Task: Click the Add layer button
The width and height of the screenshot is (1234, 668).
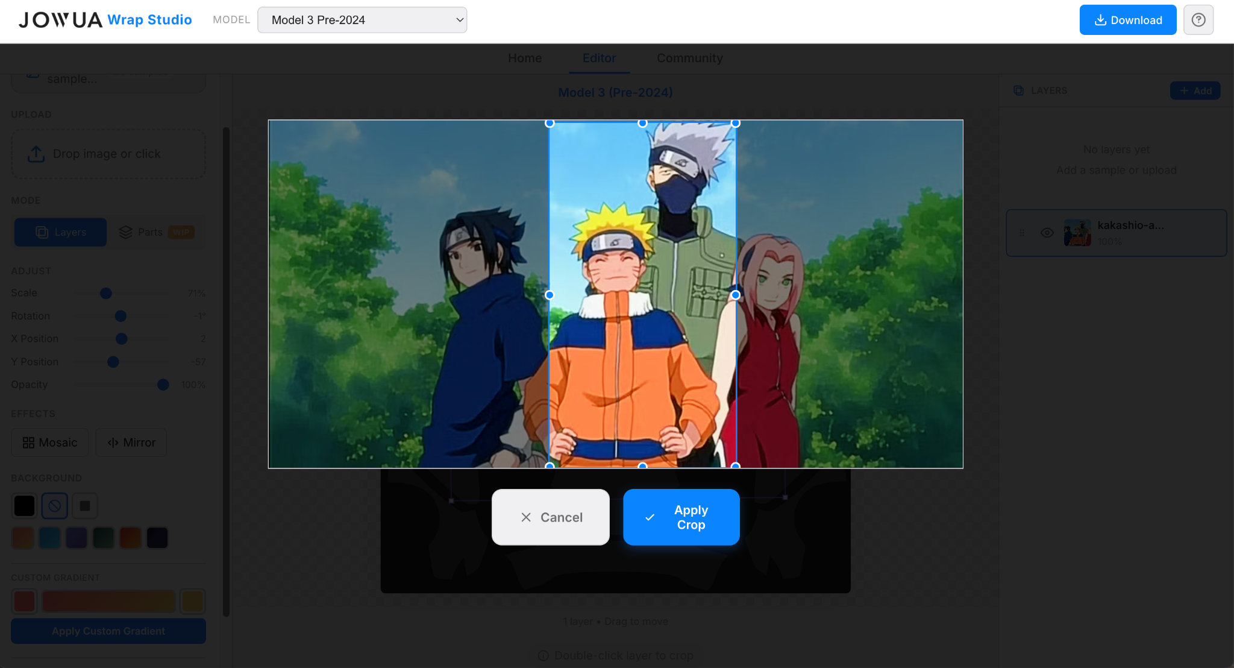Action: 1195,90
